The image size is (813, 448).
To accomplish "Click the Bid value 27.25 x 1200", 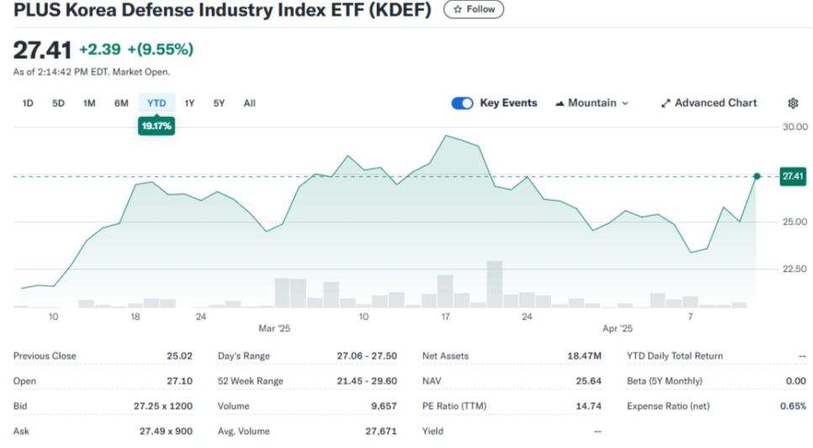I will (x=162, y=406).
